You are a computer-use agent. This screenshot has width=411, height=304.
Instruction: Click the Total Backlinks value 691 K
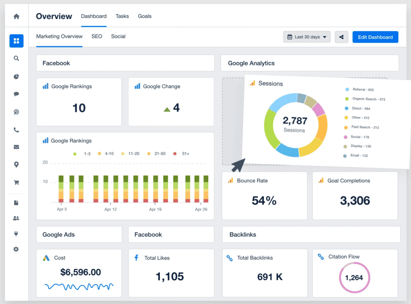click(270, 277)
